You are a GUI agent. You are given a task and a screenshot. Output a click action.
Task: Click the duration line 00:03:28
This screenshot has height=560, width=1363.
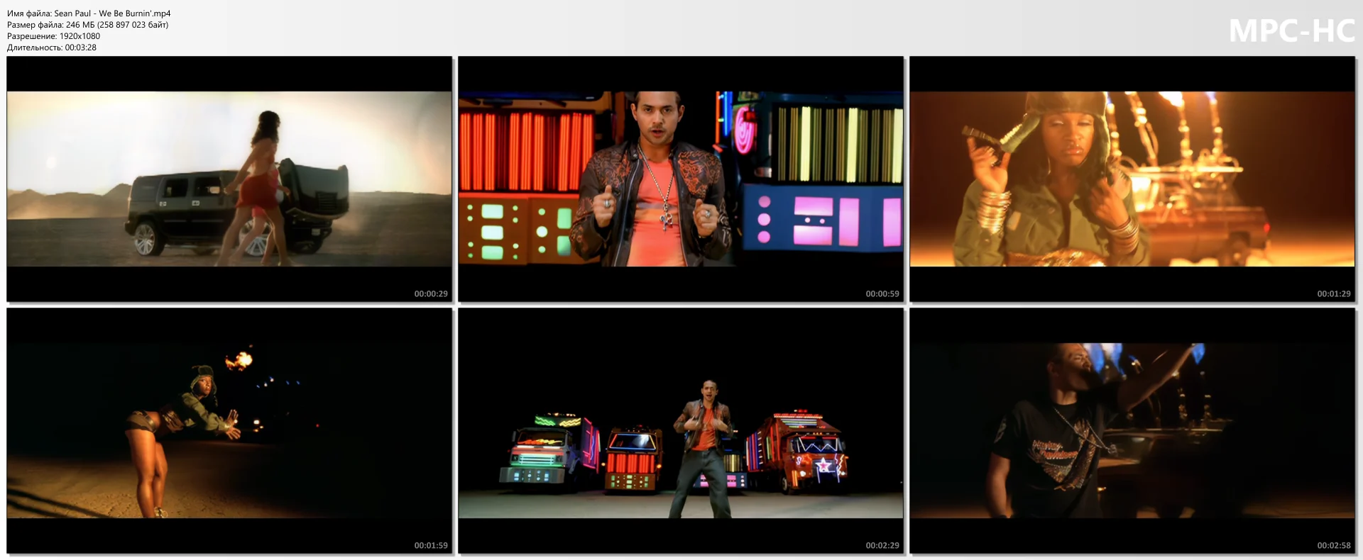[x=52, y=47]
